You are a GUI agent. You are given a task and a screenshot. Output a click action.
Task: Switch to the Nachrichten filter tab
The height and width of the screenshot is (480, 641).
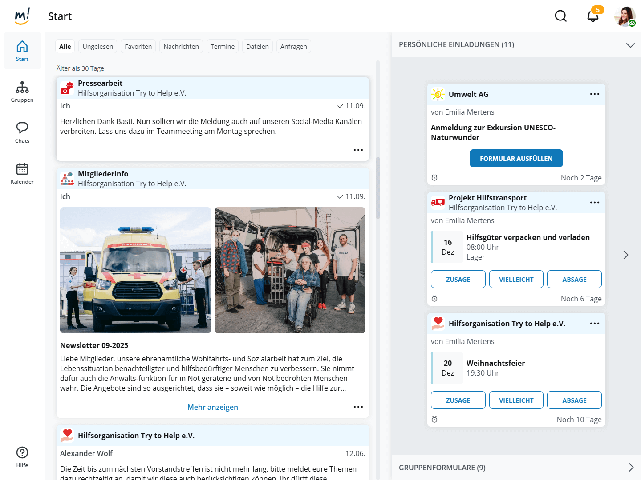click(181, 47)
